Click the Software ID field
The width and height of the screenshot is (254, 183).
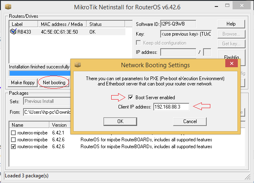tap(178, 24)
